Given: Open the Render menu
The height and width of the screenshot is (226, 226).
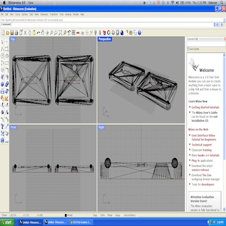Looking at the screenshot, I should pos(76,14).
